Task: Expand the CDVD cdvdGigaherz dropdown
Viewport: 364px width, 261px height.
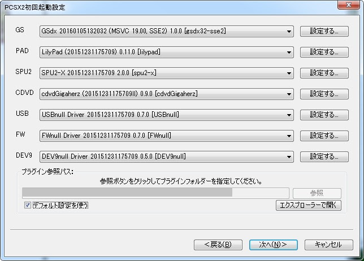Action: coord(166,94)
